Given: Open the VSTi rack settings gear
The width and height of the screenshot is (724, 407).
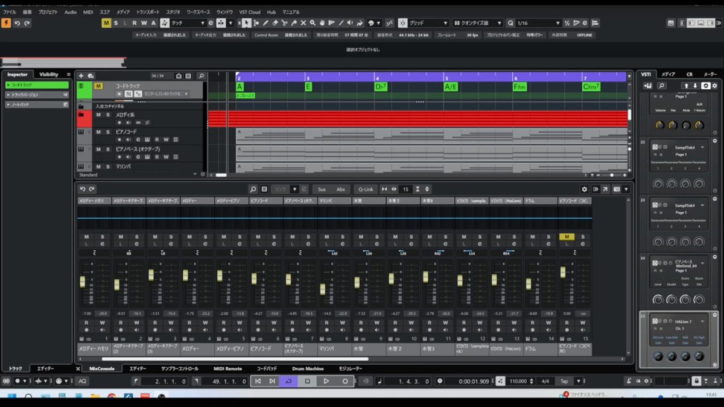Looking at the screenshot, I should [714, 86].
